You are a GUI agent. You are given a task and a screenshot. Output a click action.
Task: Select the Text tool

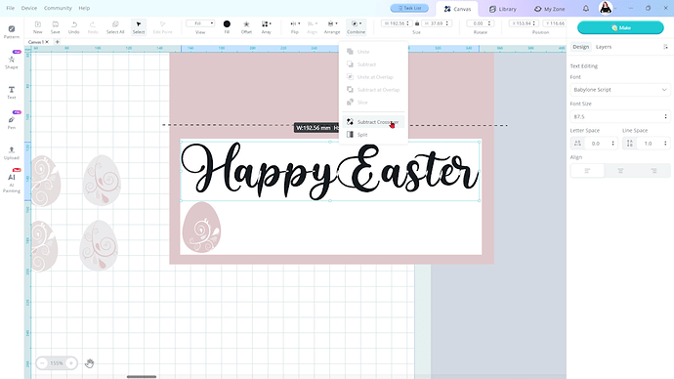[11, 93]
